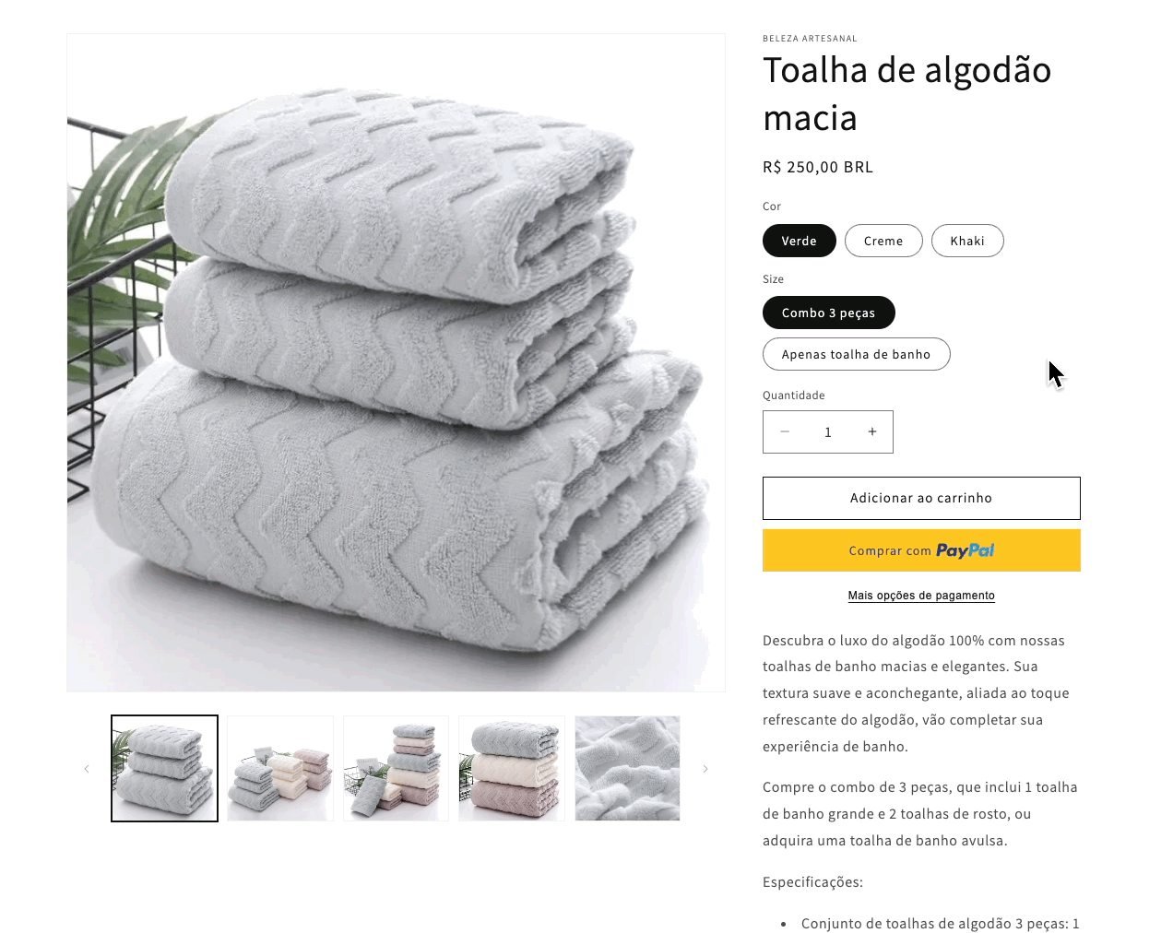Click the main gray towel product image
The height and width of the screenshot is (933, 1173).
(396, 362)
